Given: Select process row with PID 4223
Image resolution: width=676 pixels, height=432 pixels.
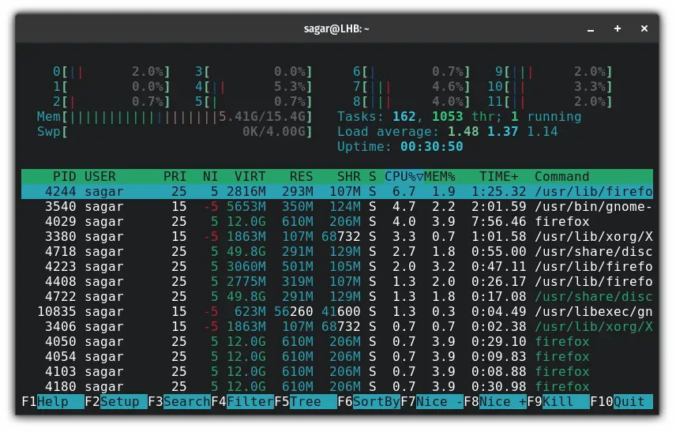Looking at the screenshot, I should tap(337, 266).
